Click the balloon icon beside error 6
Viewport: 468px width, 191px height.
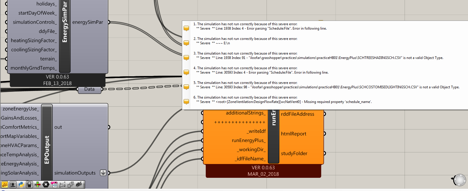[186, 102]
